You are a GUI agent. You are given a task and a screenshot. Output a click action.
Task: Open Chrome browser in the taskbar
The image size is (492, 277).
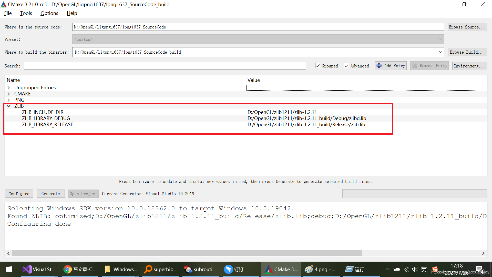point(67,269)
